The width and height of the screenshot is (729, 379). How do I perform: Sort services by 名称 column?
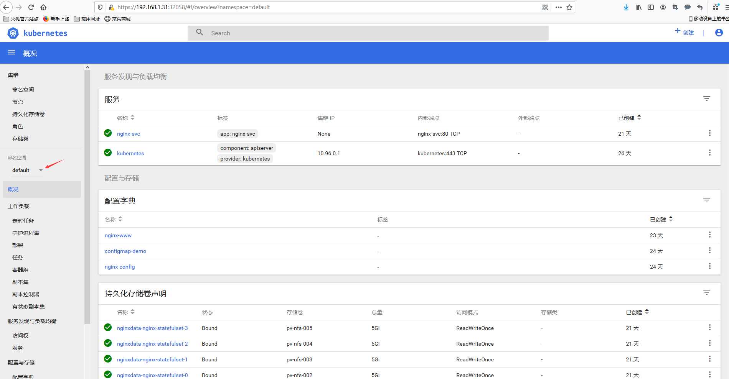pos(125,118)
